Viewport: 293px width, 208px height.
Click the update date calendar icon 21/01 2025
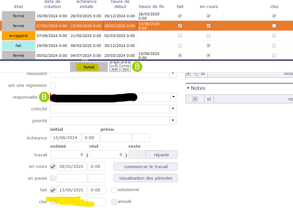click(115, 67)
